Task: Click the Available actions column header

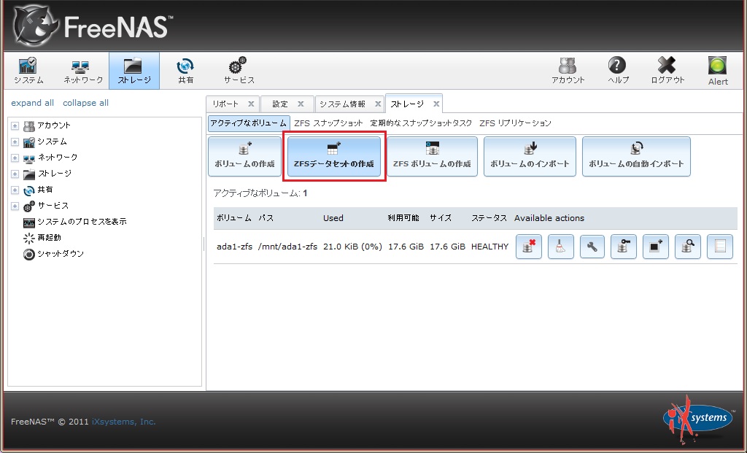Action: click(x=549, y=218)
